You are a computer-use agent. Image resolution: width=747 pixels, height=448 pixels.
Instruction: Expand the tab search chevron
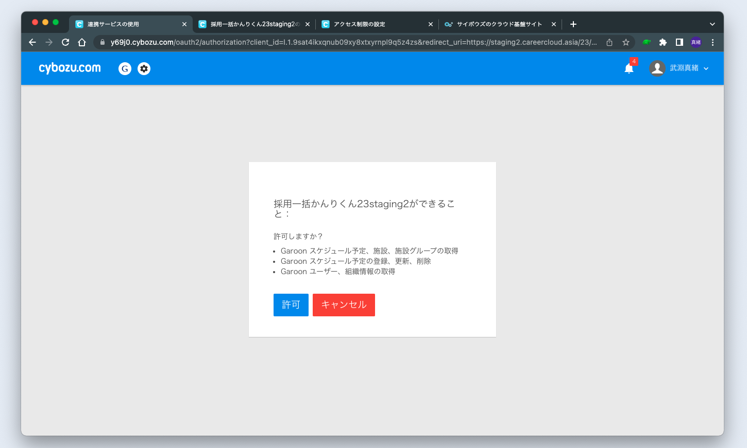pyautogui.click(x=712, y=24)
